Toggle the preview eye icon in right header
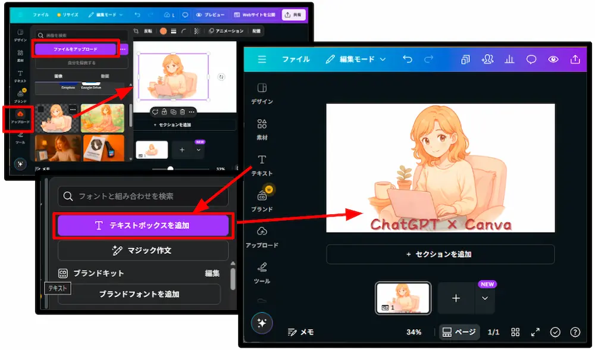The width and height of the screenshot is (595, 350). [553, 60]
